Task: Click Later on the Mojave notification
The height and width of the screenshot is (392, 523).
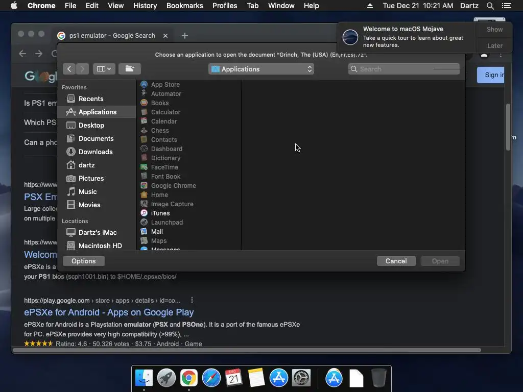Action: coord(494,45)
